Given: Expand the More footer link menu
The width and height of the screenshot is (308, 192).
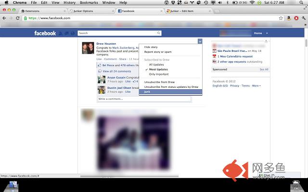Looking at the screenshot, I should point(256,85).
